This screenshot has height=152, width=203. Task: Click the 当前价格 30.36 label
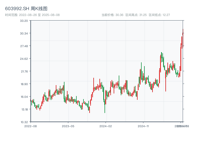click(x=112, y=15)
